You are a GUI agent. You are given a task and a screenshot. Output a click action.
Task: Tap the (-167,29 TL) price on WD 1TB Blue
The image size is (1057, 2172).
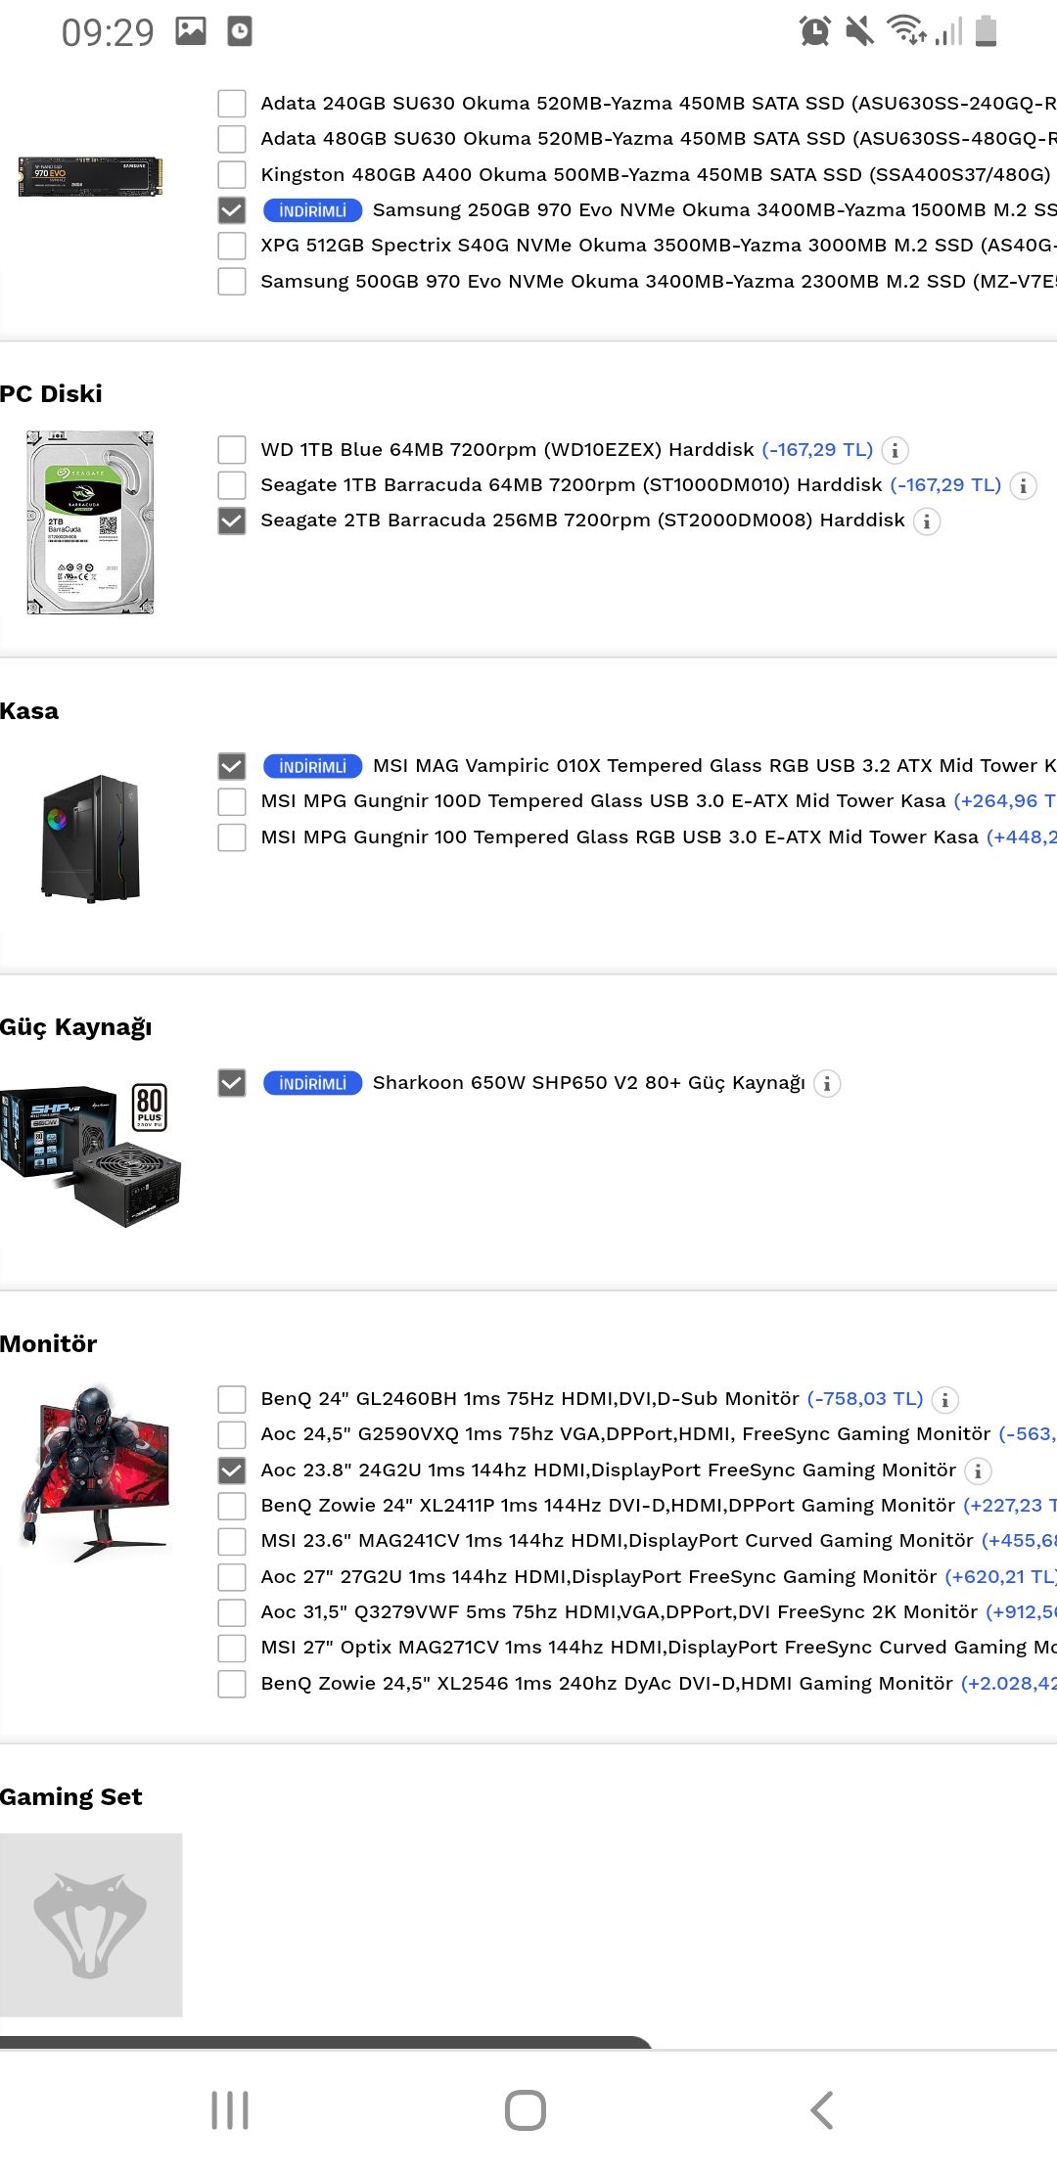tap(817, 450)
